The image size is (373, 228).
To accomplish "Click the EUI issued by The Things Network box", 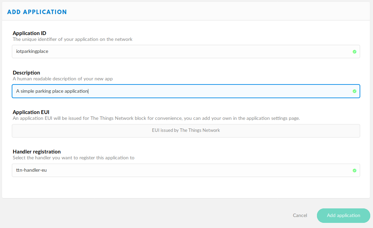I will [x=186, y=130].
